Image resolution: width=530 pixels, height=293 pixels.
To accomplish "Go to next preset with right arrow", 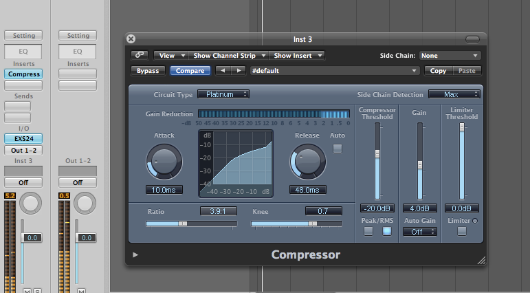I will (239, 71).
